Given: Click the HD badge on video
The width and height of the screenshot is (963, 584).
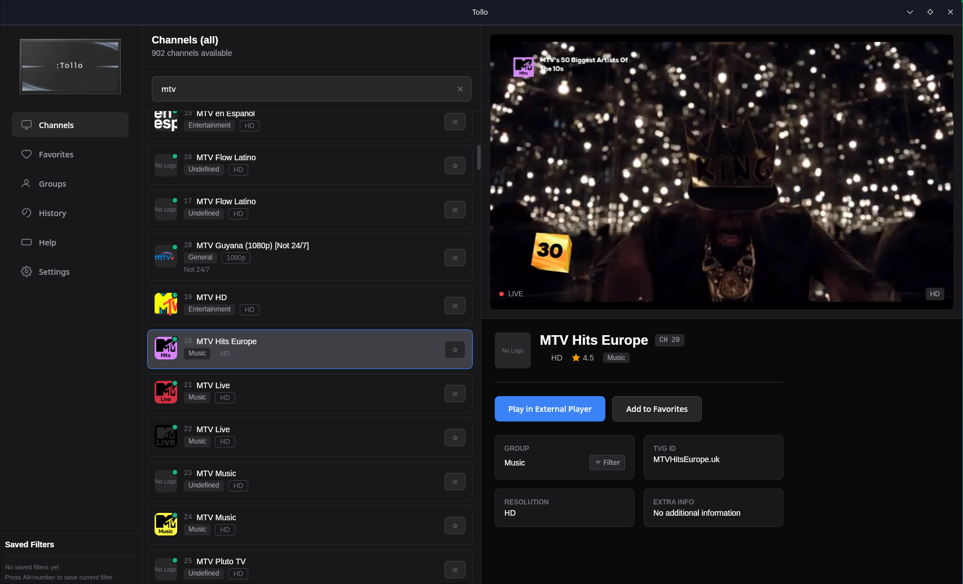Looking at the screenshot, I should [935, 294].
